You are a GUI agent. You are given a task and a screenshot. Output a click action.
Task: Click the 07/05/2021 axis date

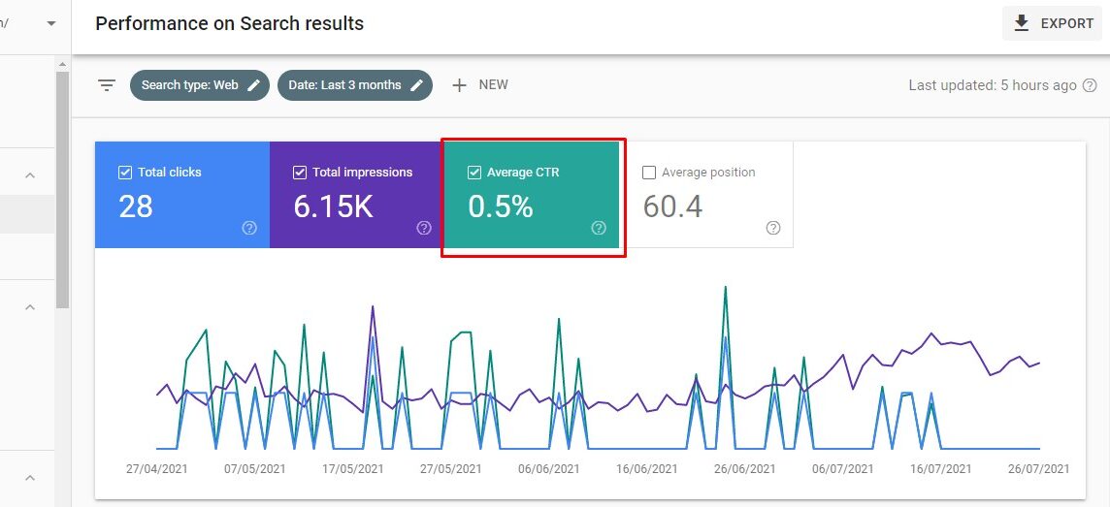255,469
